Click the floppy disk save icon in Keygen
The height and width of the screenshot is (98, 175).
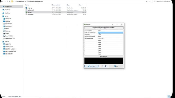point(106,66)
